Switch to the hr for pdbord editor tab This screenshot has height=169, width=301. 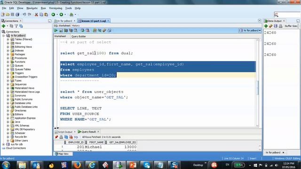pyautogui.click(x=64, y=21)
